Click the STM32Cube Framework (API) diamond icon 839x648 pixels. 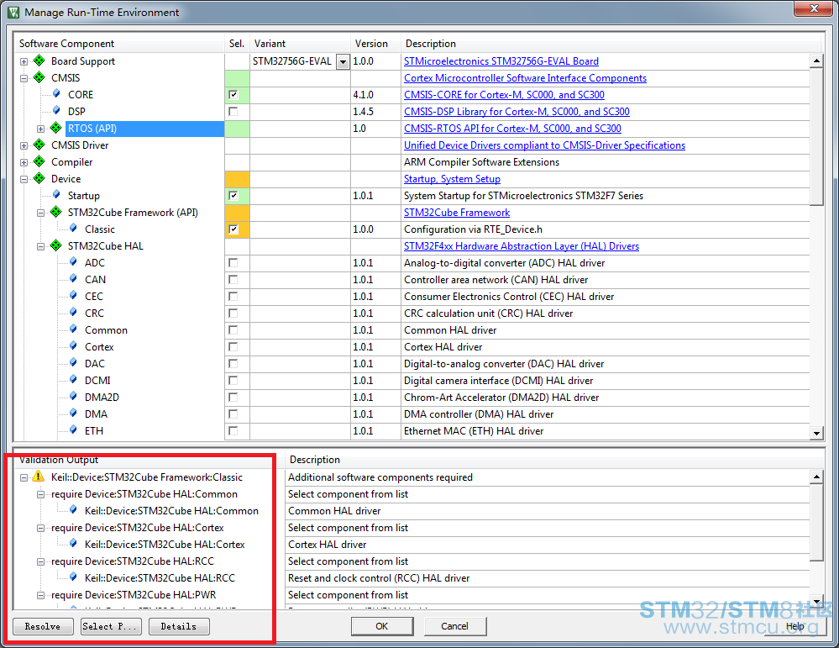tap(56, 212)
